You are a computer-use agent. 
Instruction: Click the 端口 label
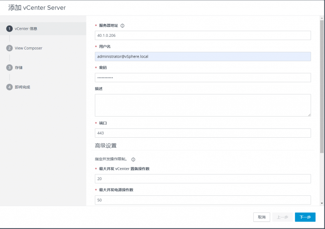[103, 123]
